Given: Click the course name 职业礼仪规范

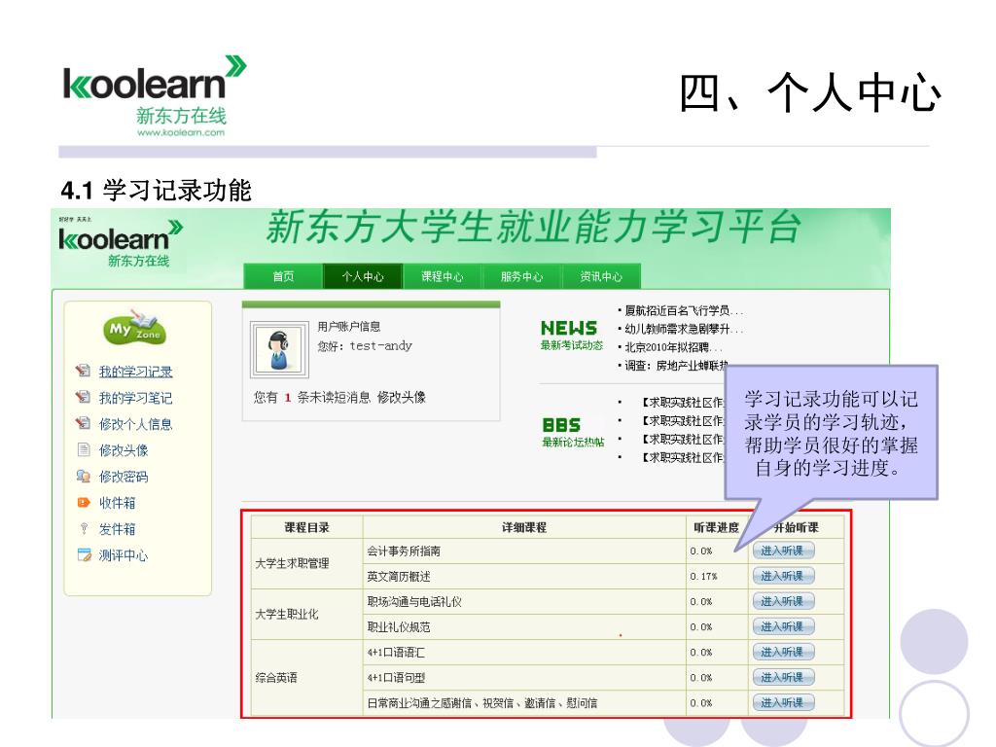Looking at the screenshot, I should [398, 627].
